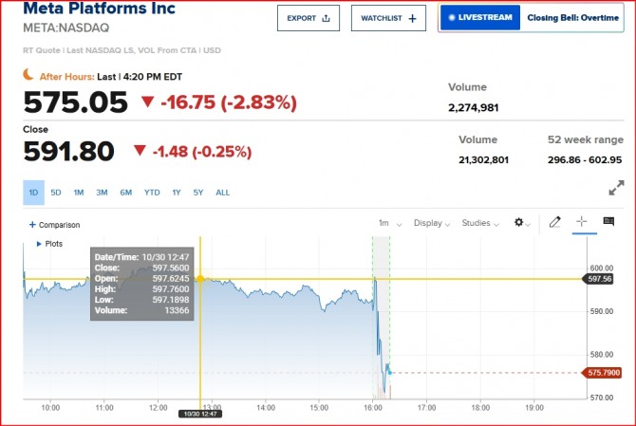Click the plus icon on the Watchlist button
Viewport: 636px width, 426px height.
coord(411,18)
